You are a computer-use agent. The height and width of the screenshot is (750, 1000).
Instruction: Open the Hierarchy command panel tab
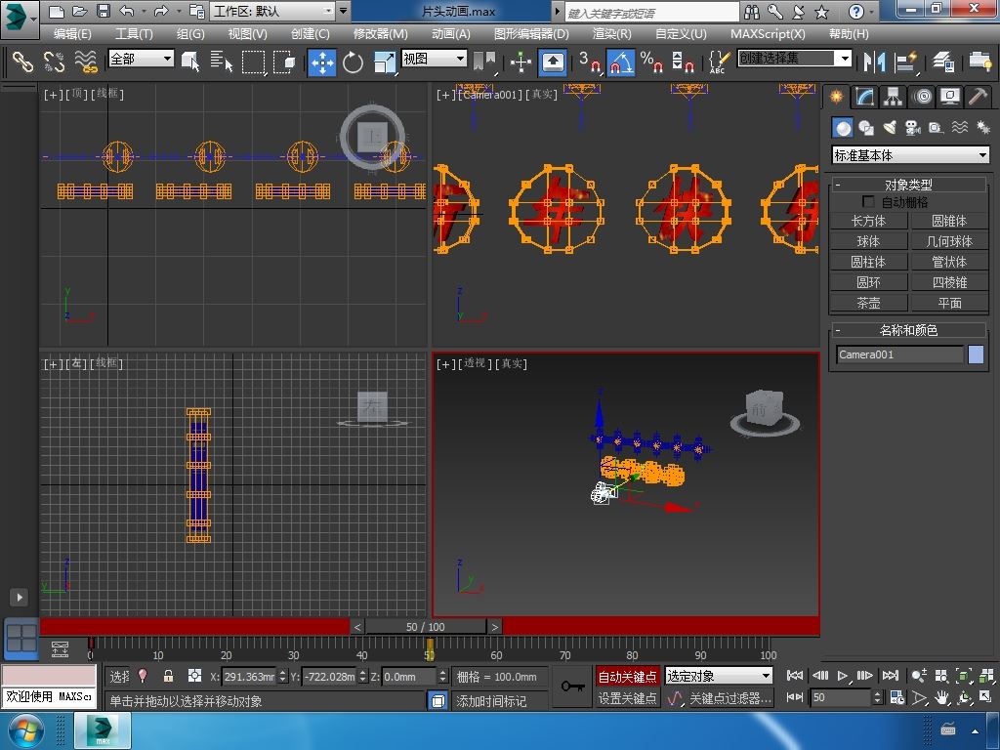[893, 97]
